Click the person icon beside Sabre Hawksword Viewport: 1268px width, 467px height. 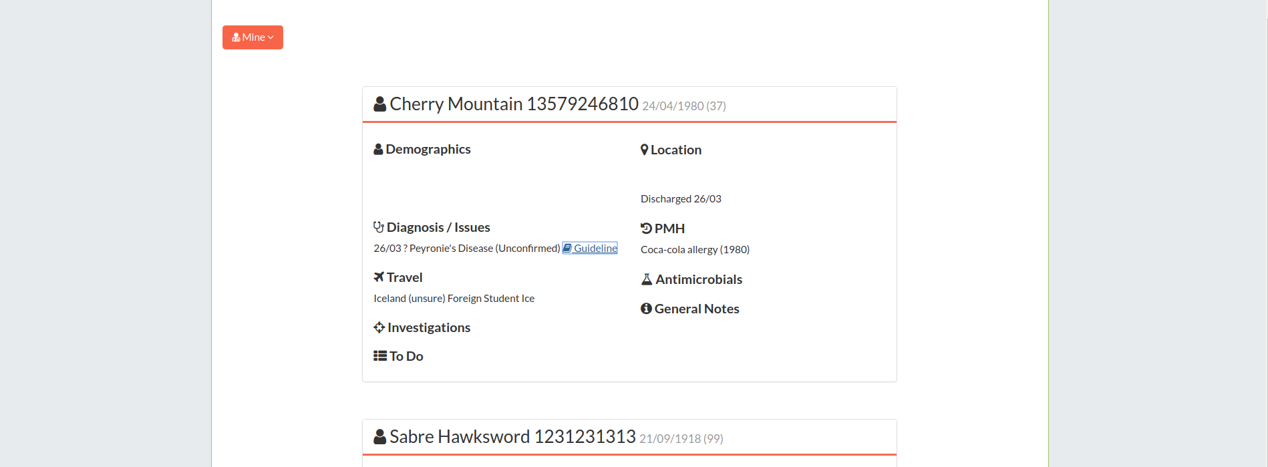(379, 437)
